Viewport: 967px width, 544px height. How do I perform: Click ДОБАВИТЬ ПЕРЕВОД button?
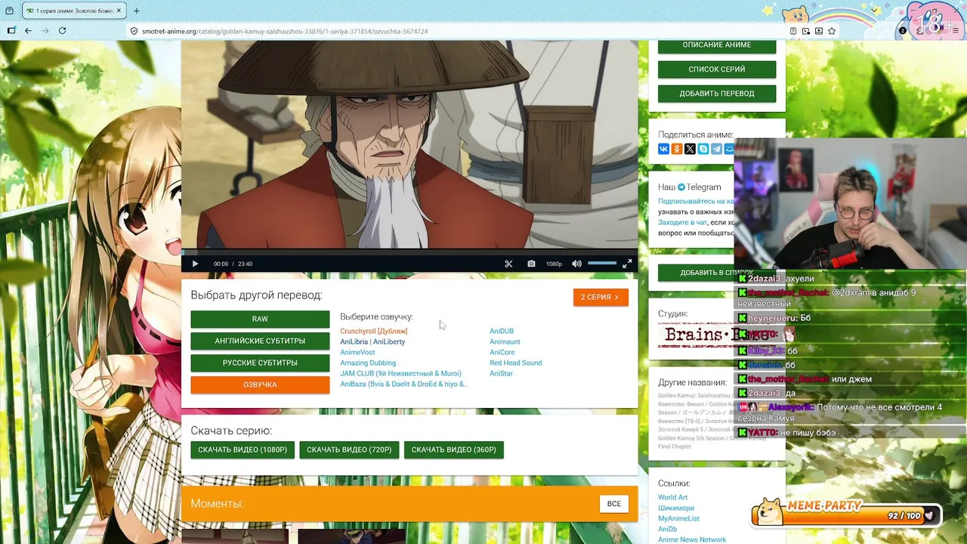[717, 93]
